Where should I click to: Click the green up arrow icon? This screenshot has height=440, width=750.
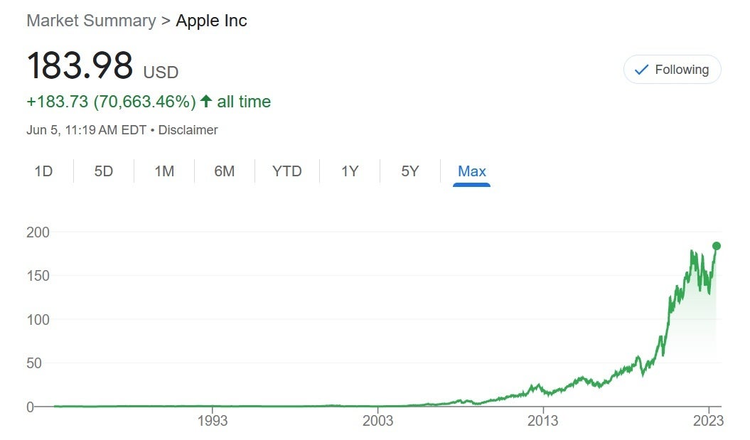(206, 102)
